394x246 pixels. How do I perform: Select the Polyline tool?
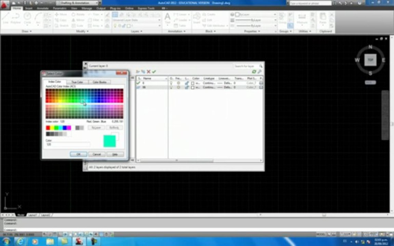pyautogui.click(x=16, y=18)
